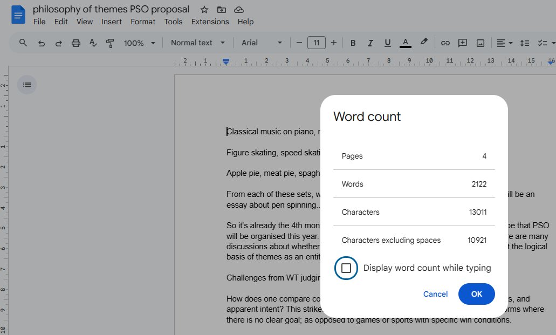The image size is (556, 335).
Task: Open the View menu
Action: click(x=84, y=22)
